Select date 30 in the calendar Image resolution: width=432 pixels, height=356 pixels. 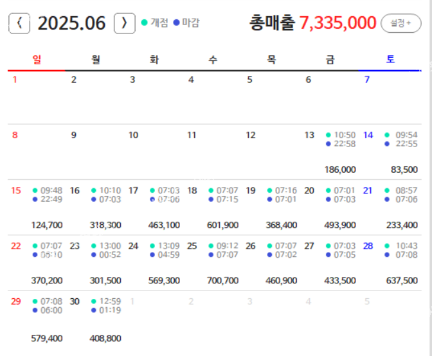(x=75, y=301)
